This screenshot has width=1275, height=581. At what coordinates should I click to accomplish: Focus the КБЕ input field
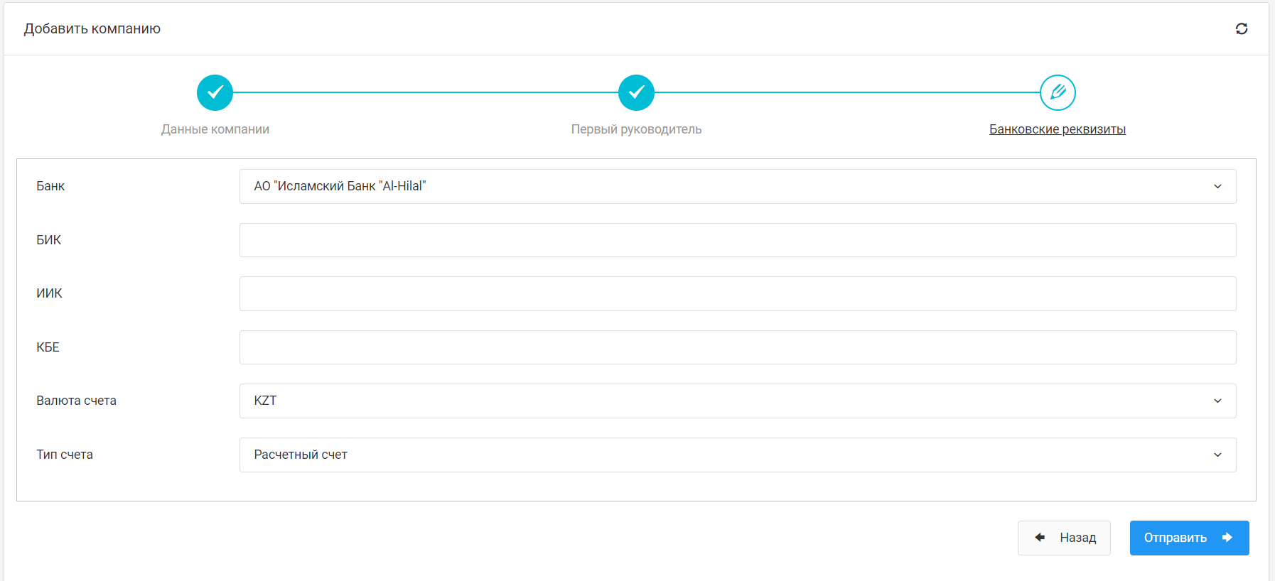[x=737, y=347]
